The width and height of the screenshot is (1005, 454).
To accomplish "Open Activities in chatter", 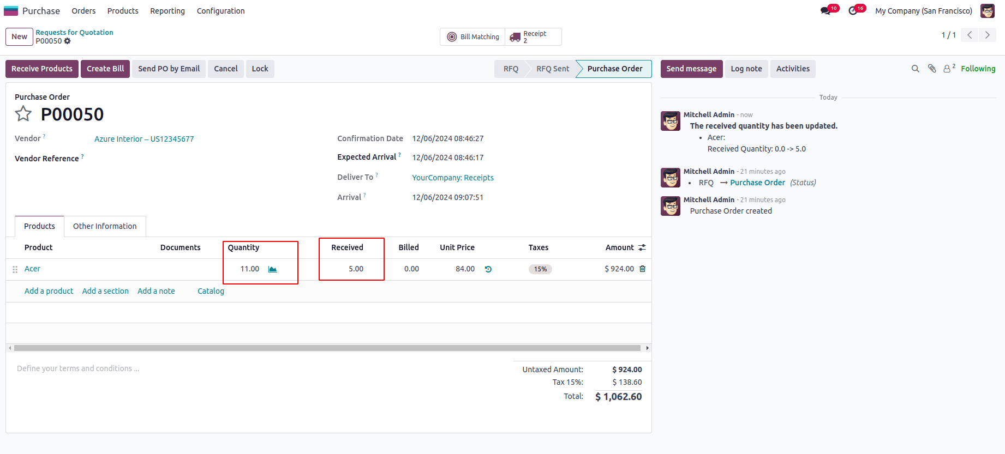I will pyautogui.click(x=793, y=69).
